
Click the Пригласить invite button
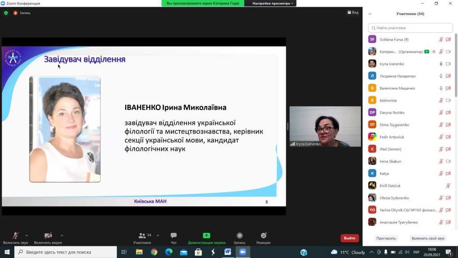(386, 239)
